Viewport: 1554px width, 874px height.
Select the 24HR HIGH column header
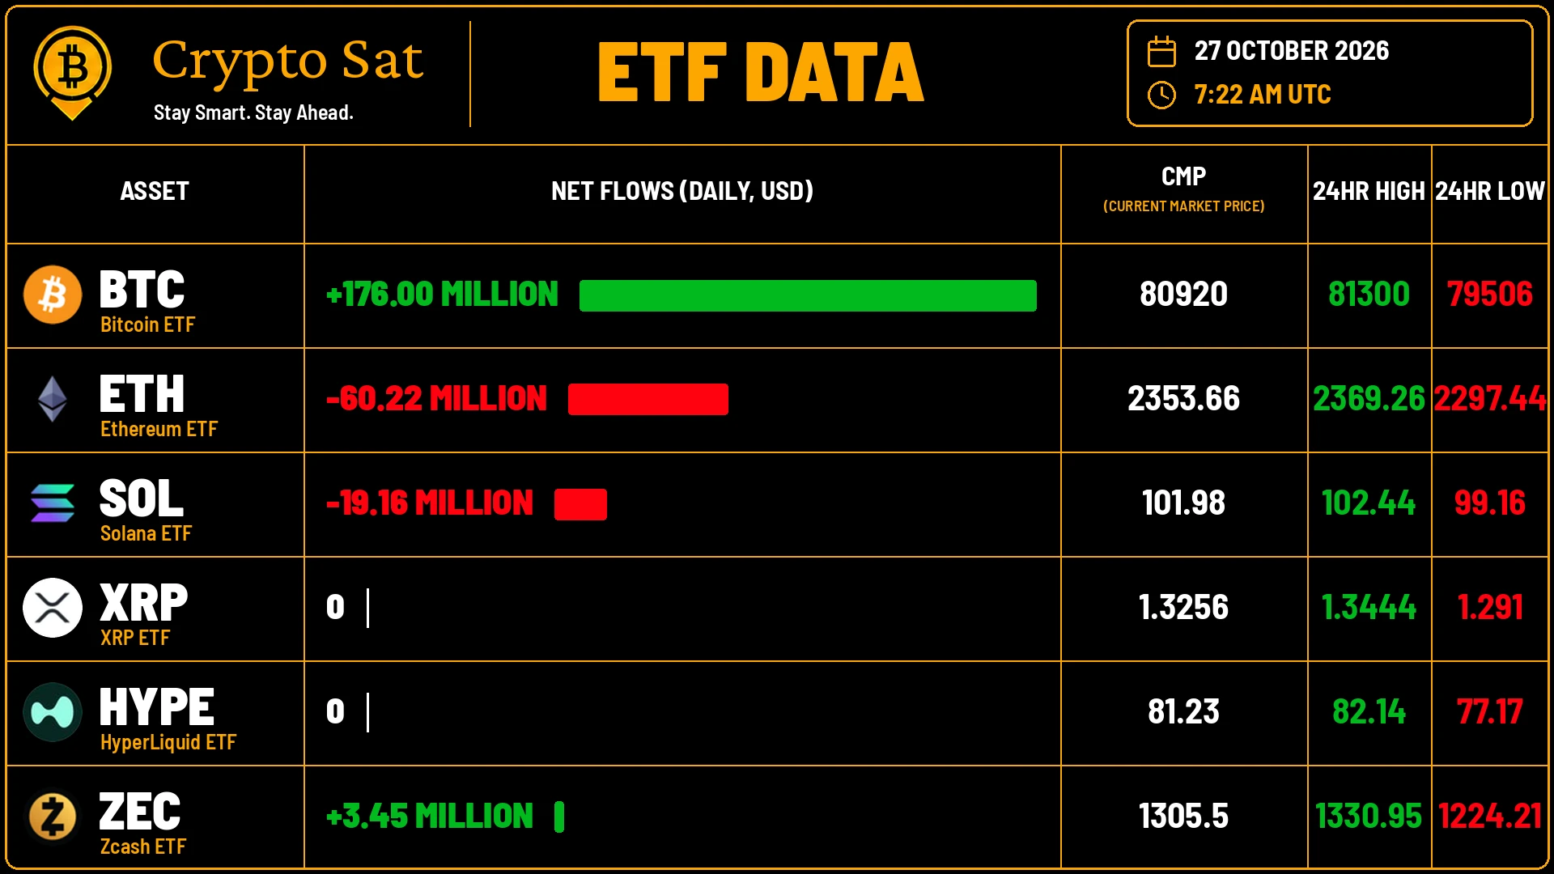click(1369, 191)
